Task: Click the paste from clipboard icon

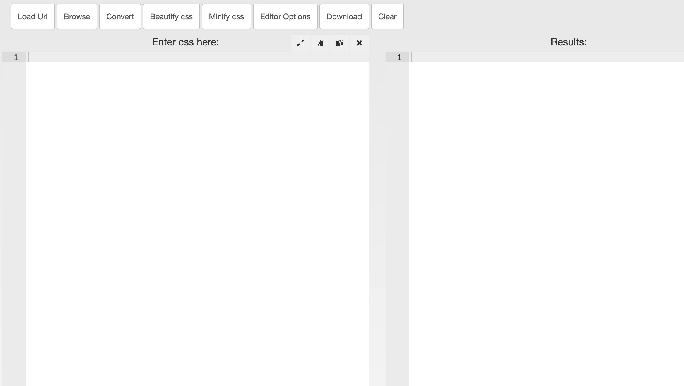Action: (320, 43)
